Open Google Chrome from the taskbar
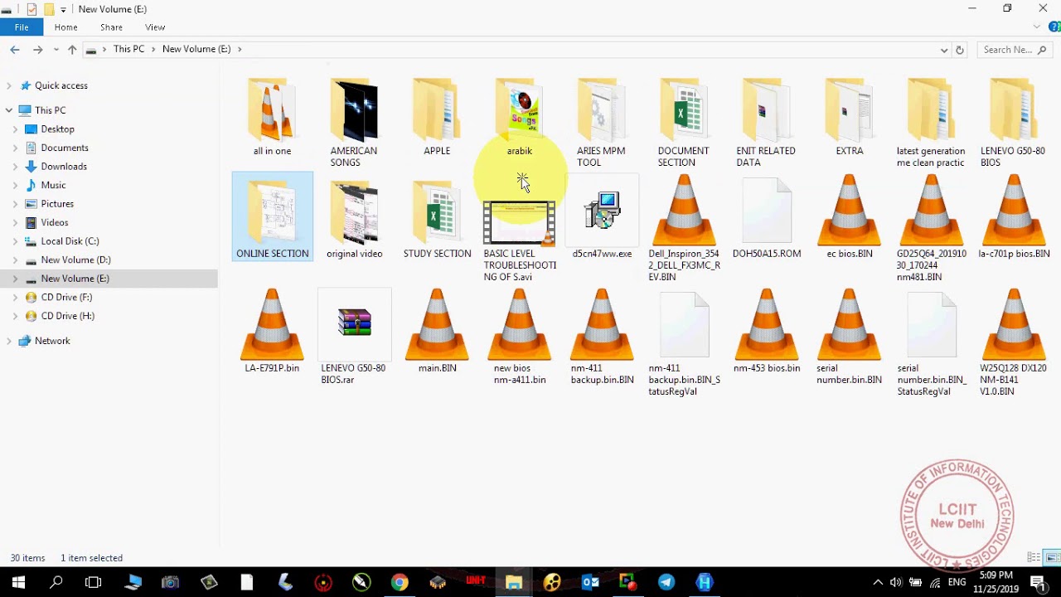 click(x=400, y=582)
